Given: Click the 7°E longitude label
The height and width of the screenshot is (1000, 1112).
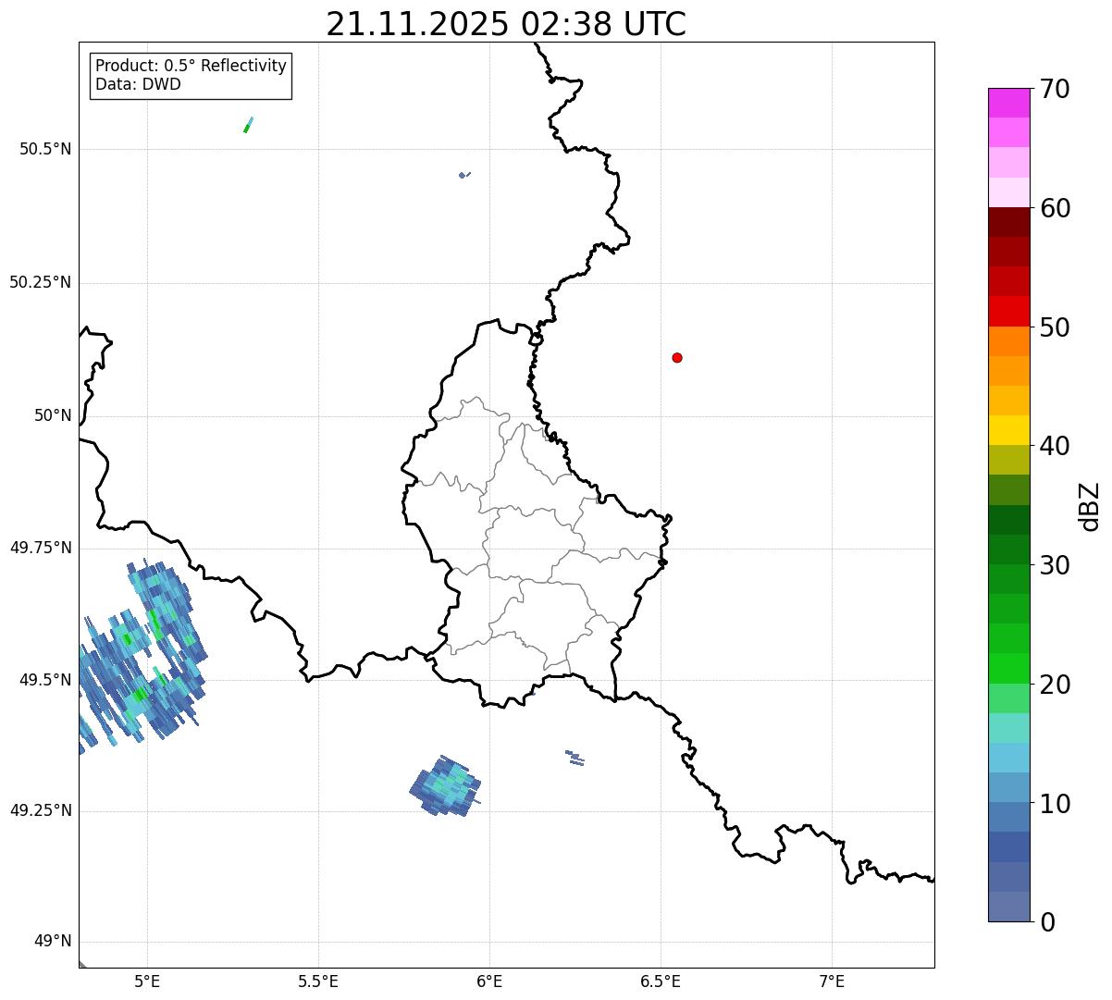Looking at the screenshot, I should click(x=832, y=981).
